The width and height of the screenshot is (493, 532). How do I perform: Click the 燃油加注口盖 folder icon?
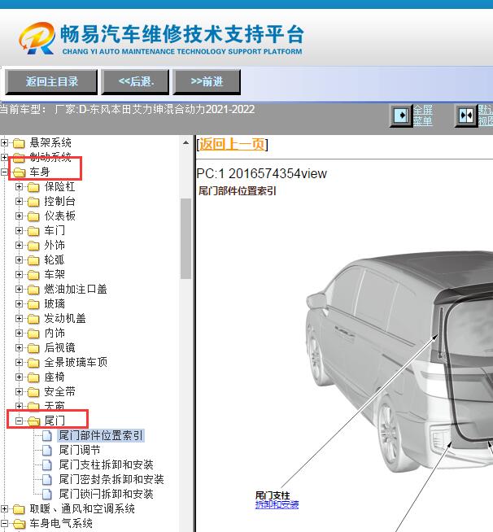(33, 290)
